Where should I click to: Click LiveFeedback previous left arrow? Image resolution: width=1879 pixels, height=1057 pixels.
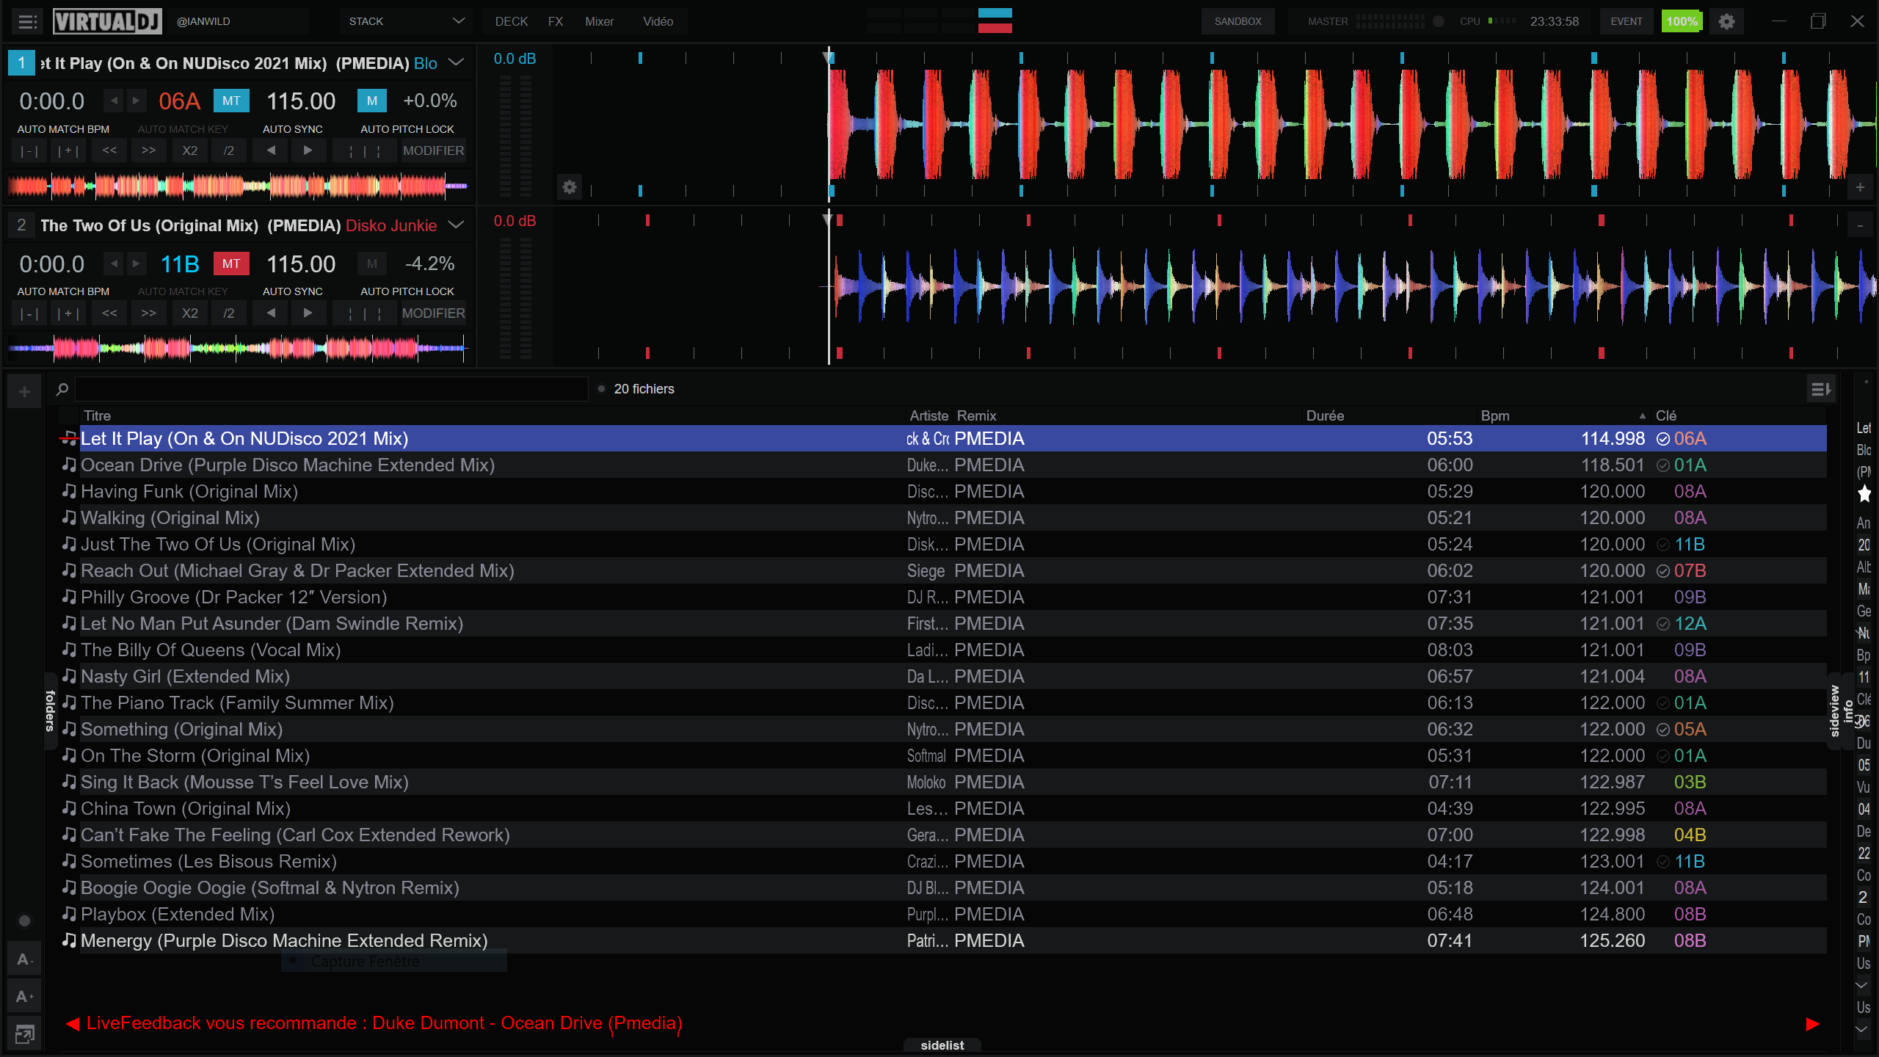point(72,1024)
